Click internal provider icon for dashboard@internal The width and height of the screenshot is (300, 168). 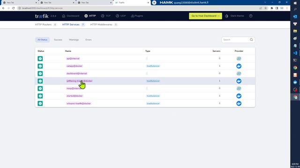click(x=239, y=73)
